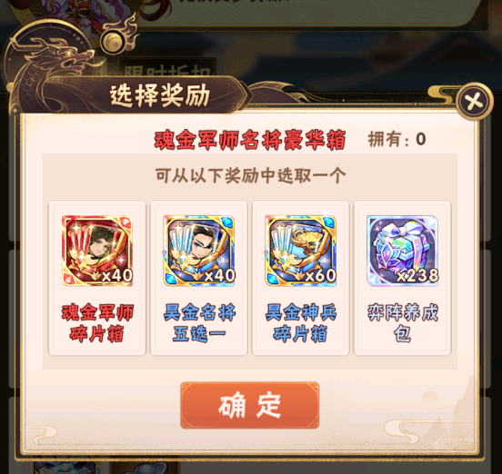This screenshot has width=502, height=474.
Task: Click the 可从以下奖励中选取一个 instruction text
Action: pos(250,175)
